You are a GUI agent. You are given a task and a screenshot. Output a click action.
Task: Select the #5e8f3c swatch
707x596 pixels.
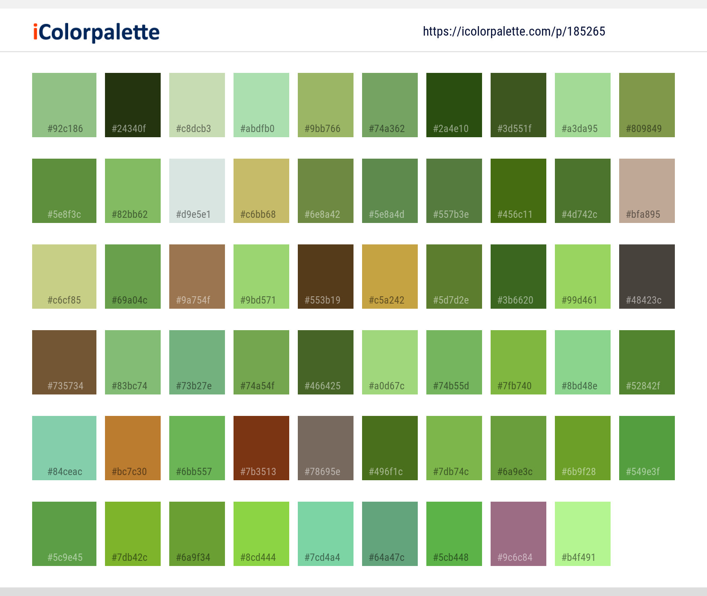point(64,191)
